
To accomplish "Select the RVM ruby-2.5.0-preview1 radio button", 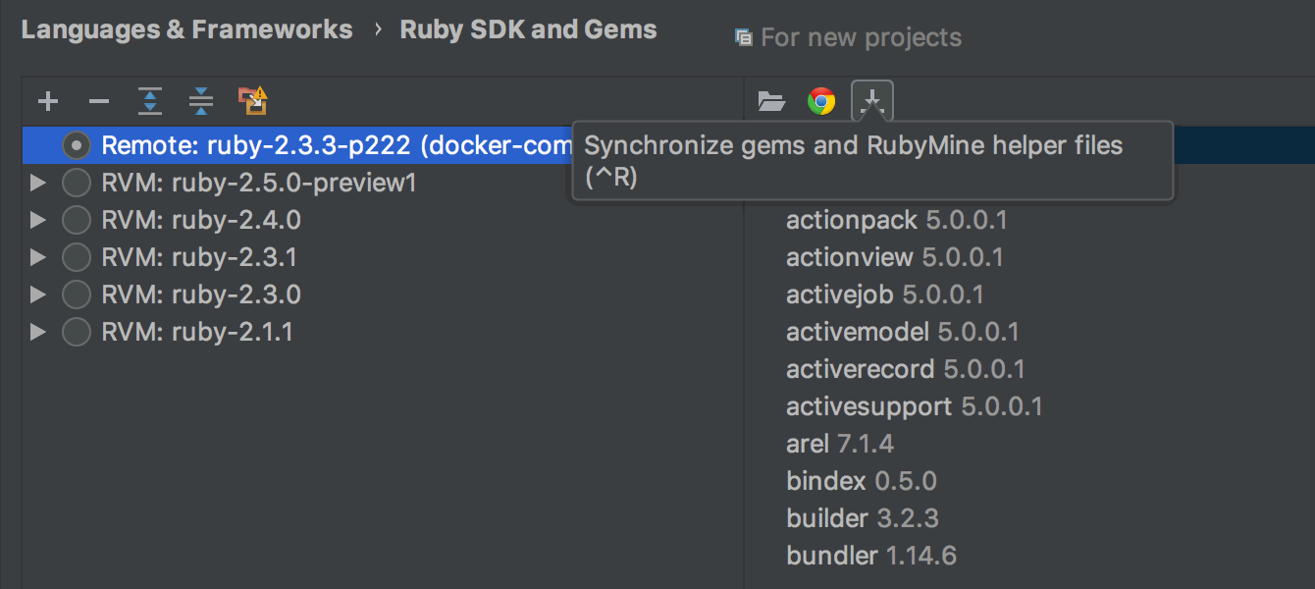I will click(77, 183).
